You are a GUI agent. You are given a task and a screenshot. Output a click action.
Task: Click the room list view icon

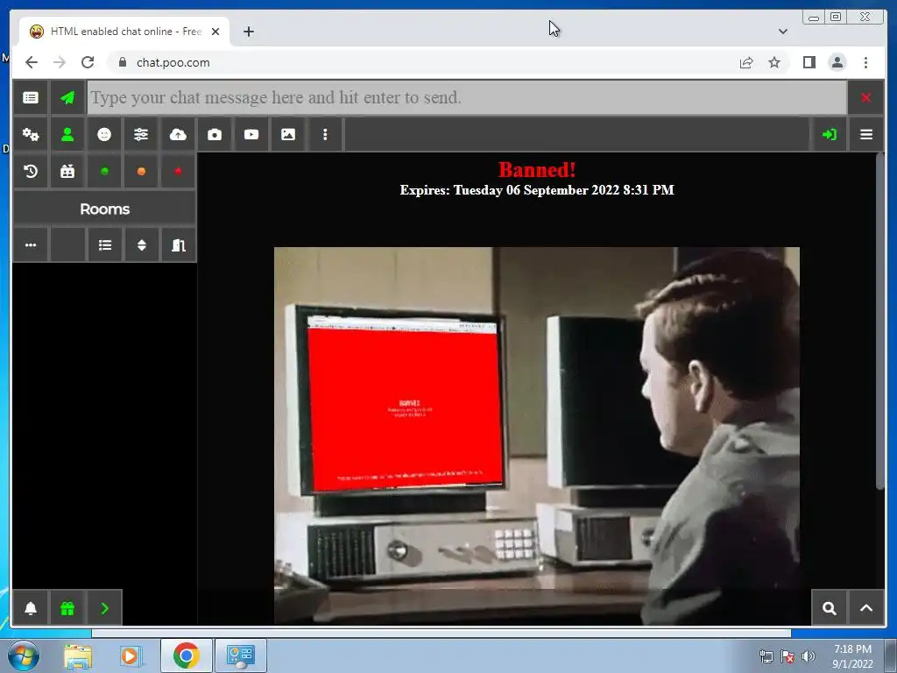tap(104, 245)
